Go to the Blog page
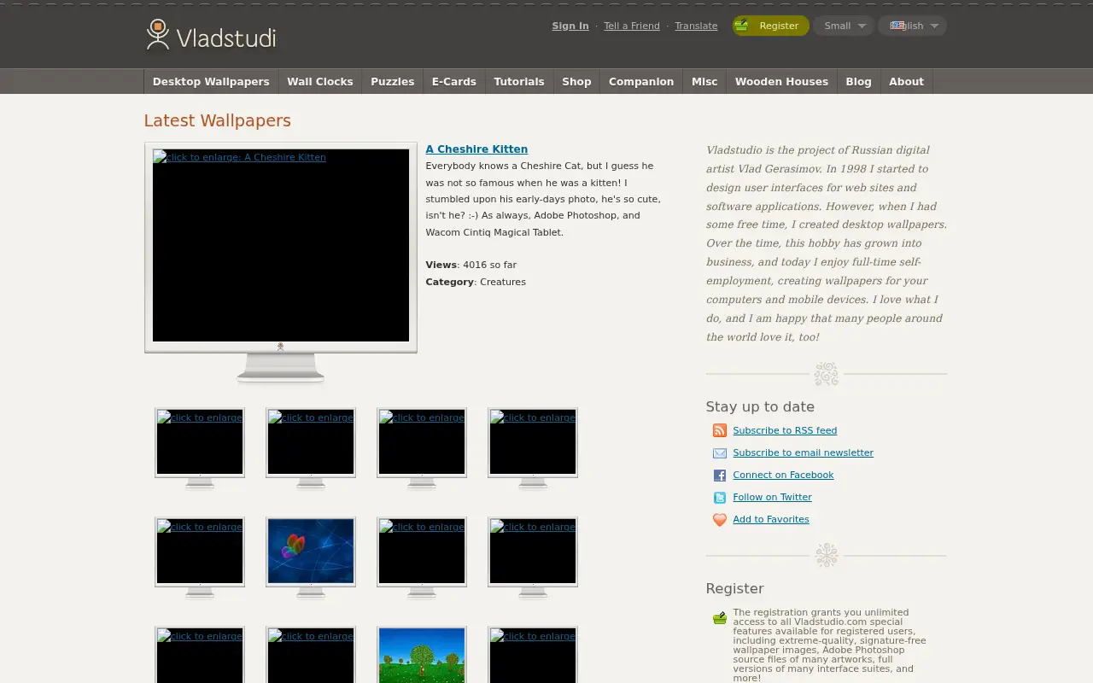Screen dimensions: 1093x683 pos(859,82)
